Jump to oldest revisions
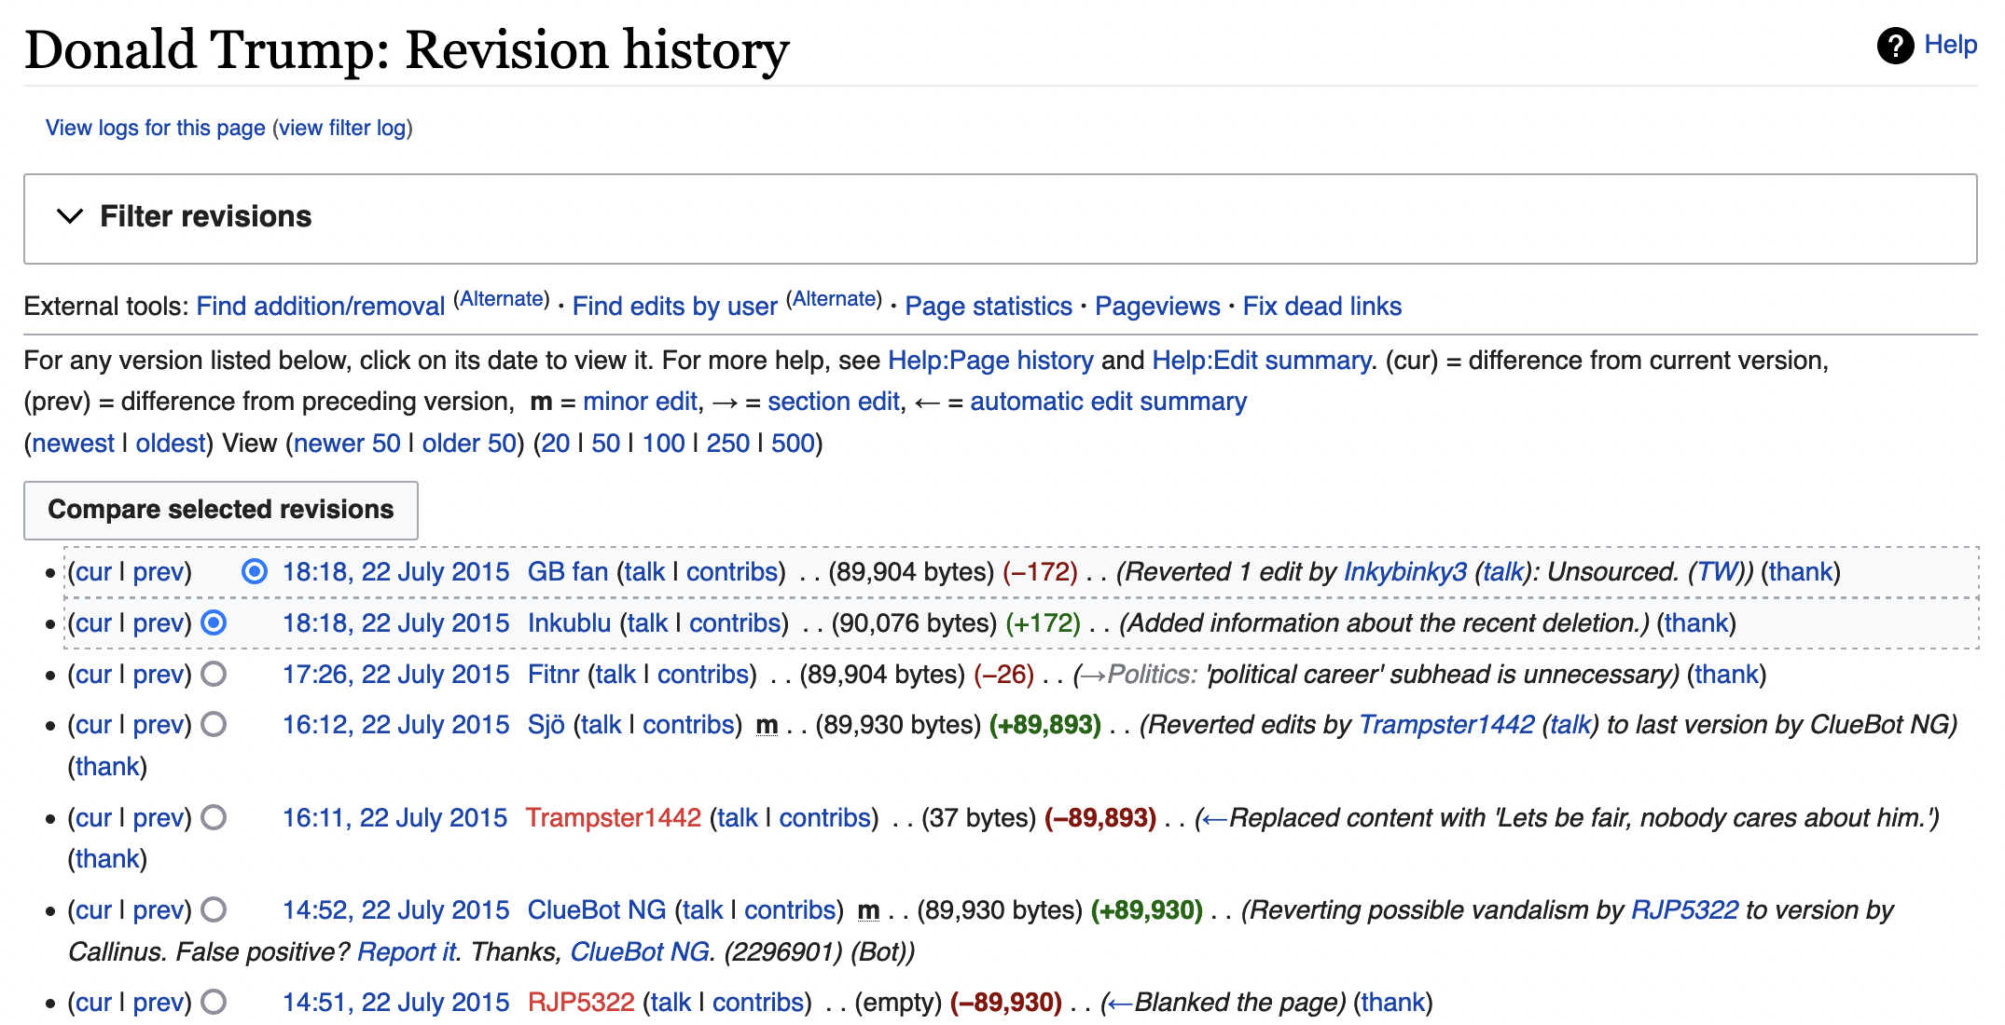Viewport: 2005px width, 1025px height. coord(170,444)
